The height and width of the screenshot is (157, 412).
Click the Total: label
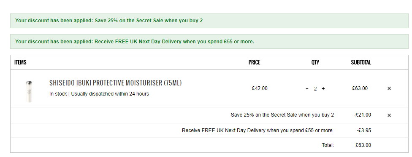click(328, 145)
